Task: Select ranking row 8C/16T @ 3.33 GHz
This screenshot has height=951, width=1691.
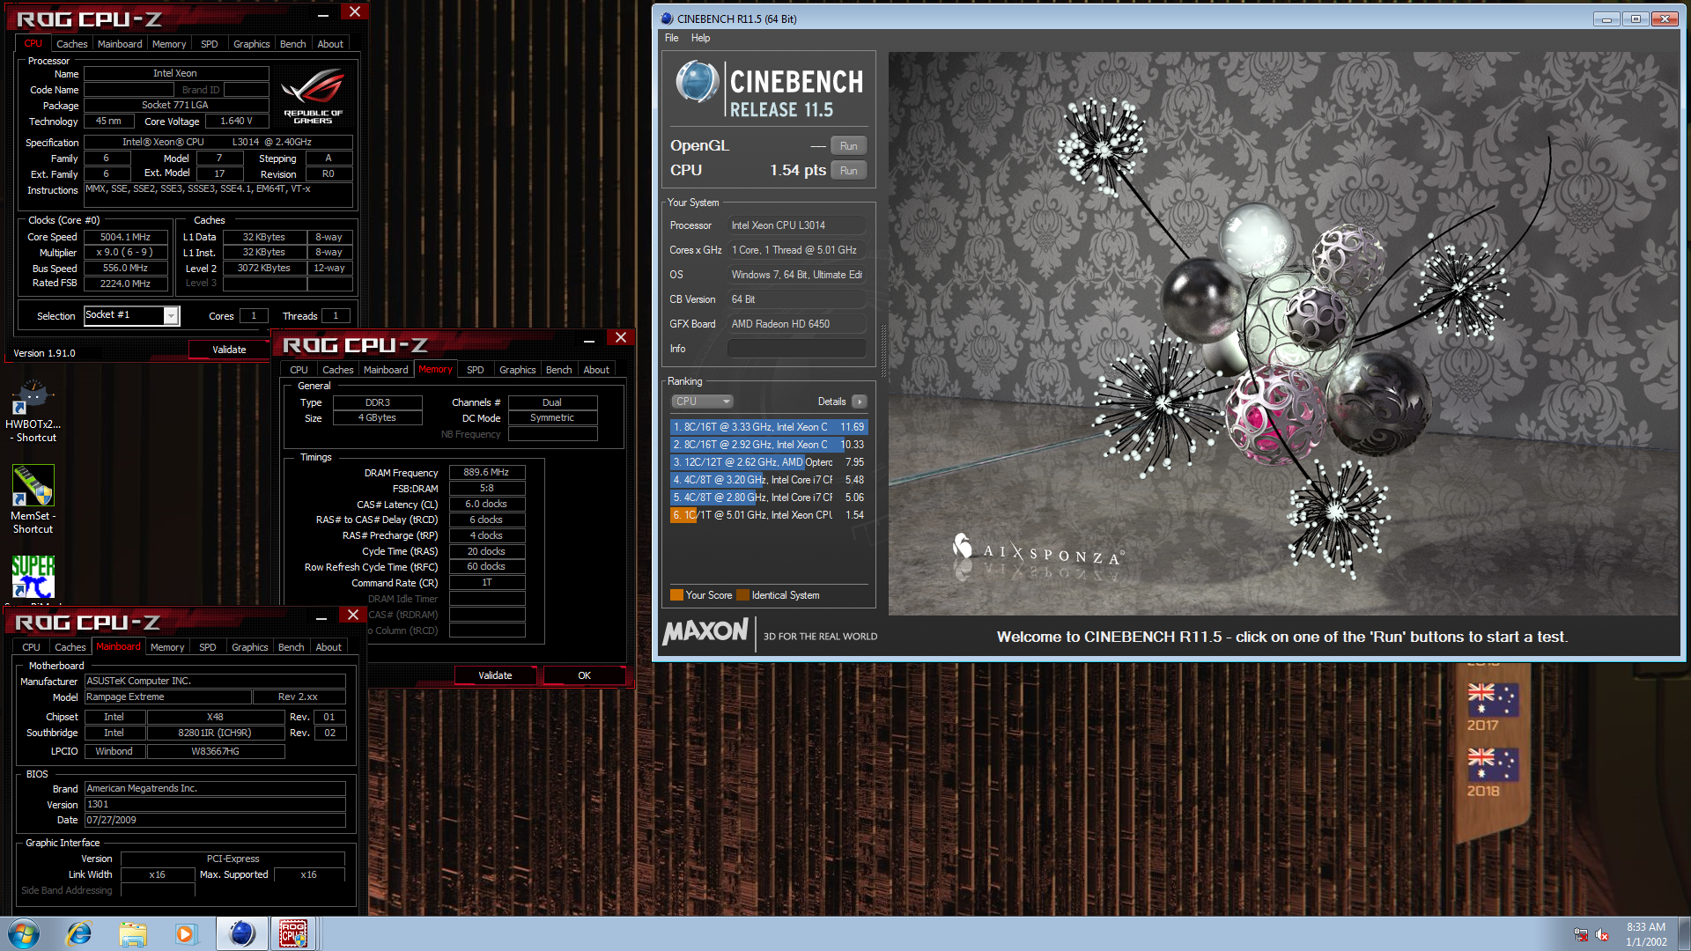Action: pos(768,427)
